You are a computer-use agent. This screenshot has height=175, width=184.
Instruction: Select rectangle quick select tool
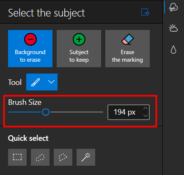(17, 157)
